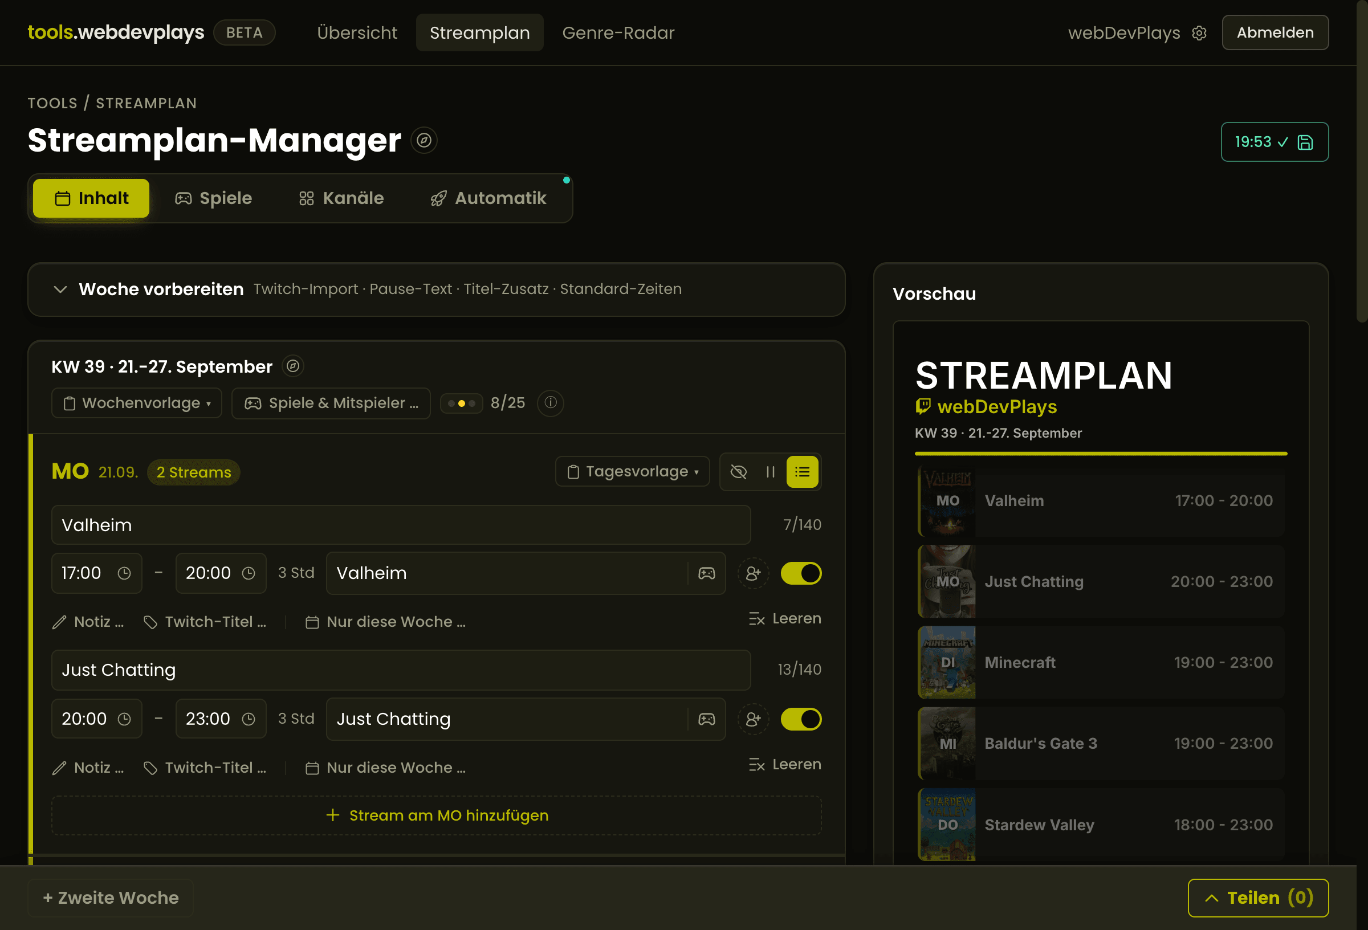Open Spiele & Mitspieler menu
Viewport: 1368px width, 930px height.
pos(331,403)
